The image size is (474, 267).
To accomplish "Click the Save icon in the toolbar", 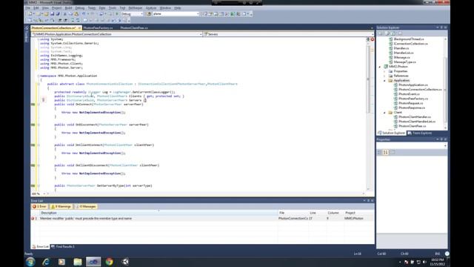I will [x=52, y=14].
